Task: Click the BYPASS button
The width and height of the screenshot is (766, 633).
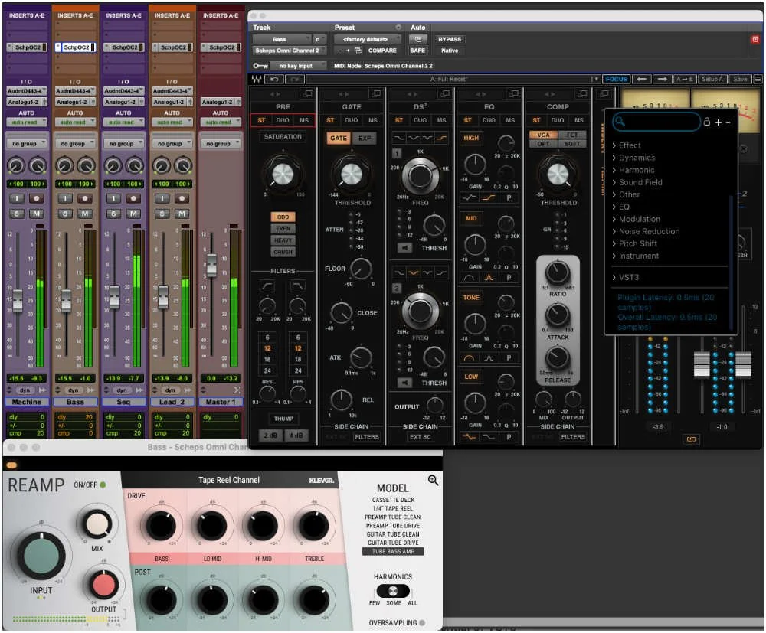Action: [450, 39]
